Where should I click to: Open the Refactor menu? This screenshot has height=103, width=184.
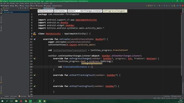(x=27, y=3)
